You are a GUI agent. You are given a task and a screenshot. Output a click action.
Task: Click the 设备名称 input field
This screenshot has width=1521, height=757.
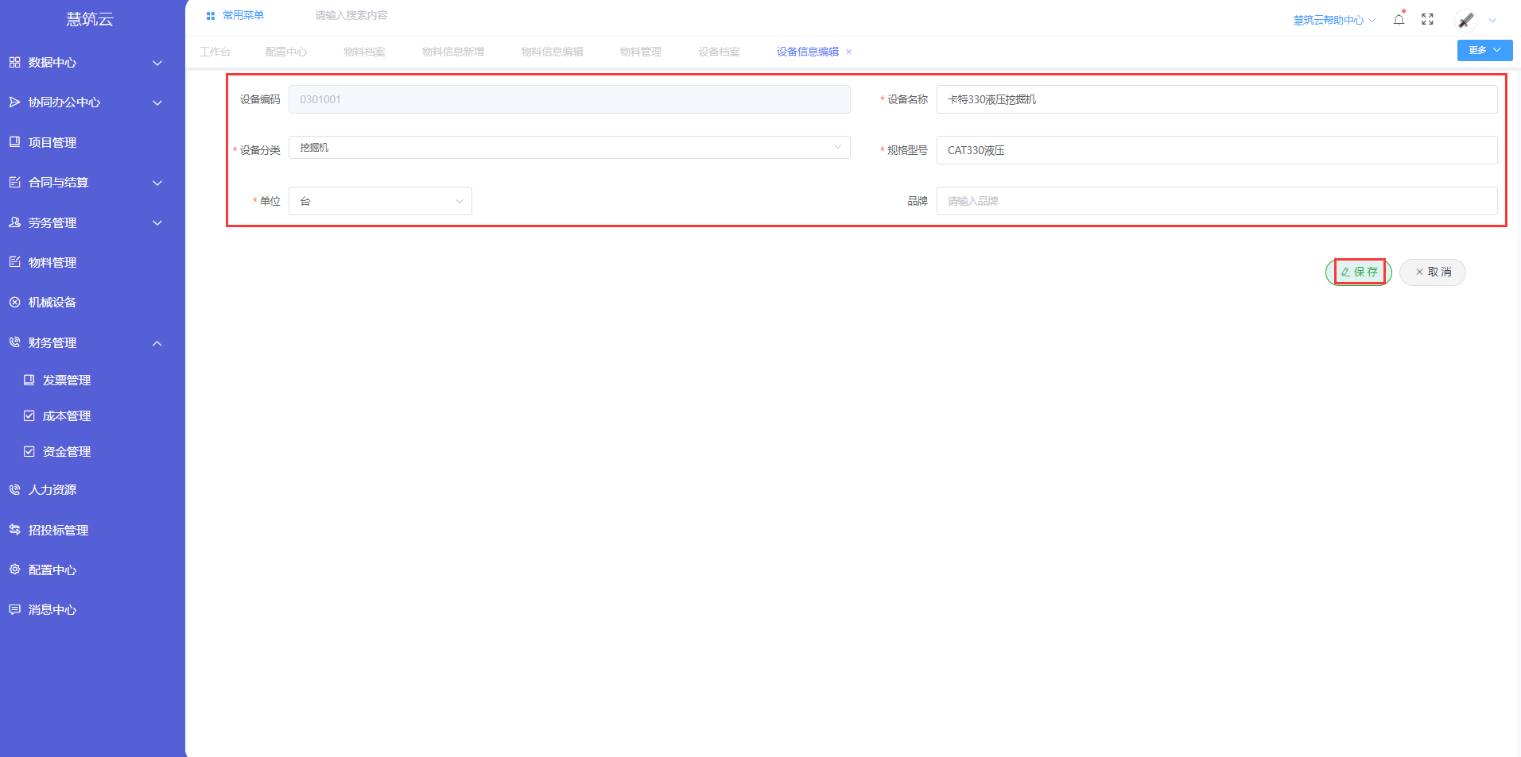point(1216,99)
